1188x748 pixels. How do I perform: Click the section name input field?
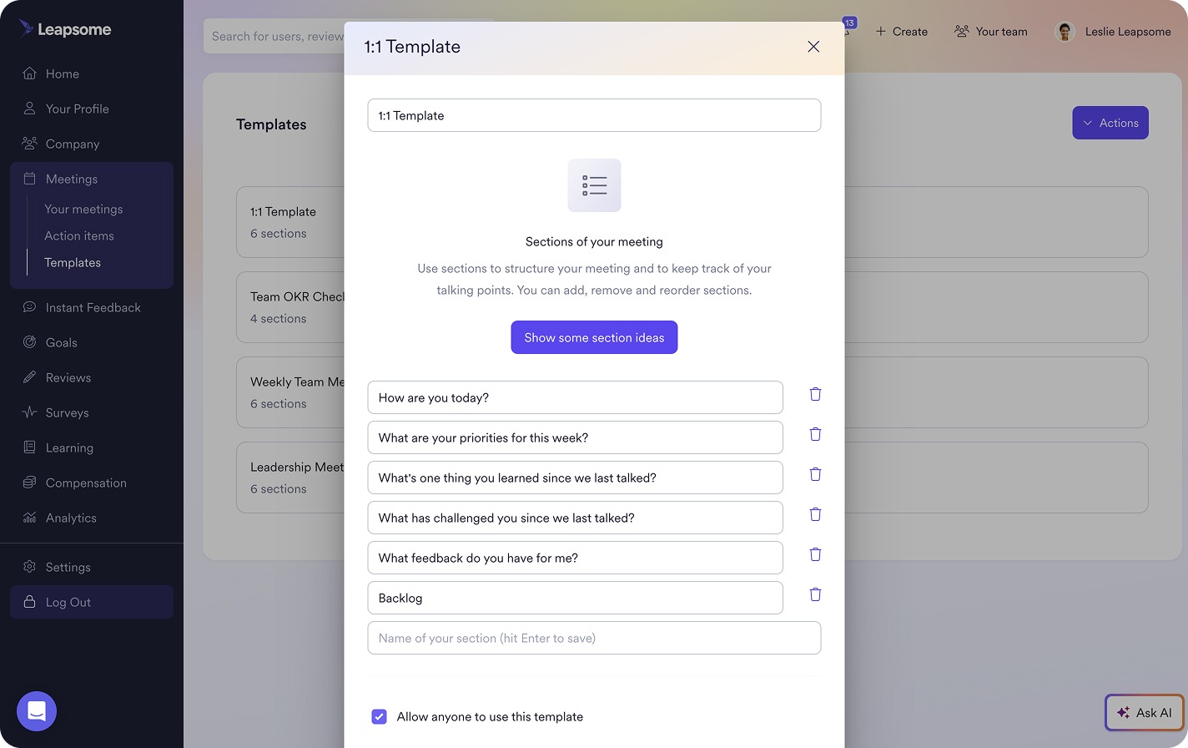point(594,638)
